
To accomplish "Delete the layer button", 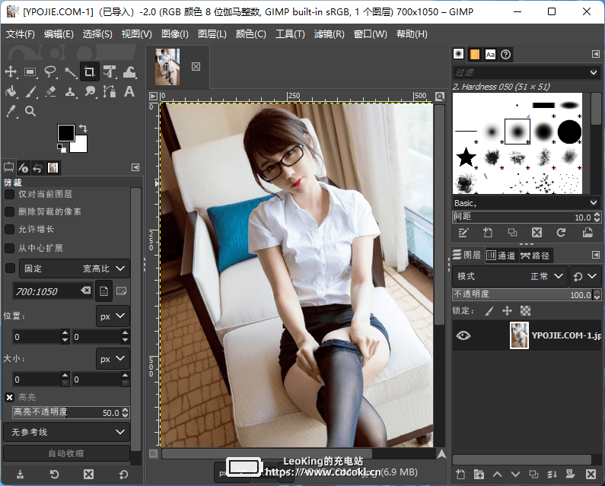I will 591,474.
